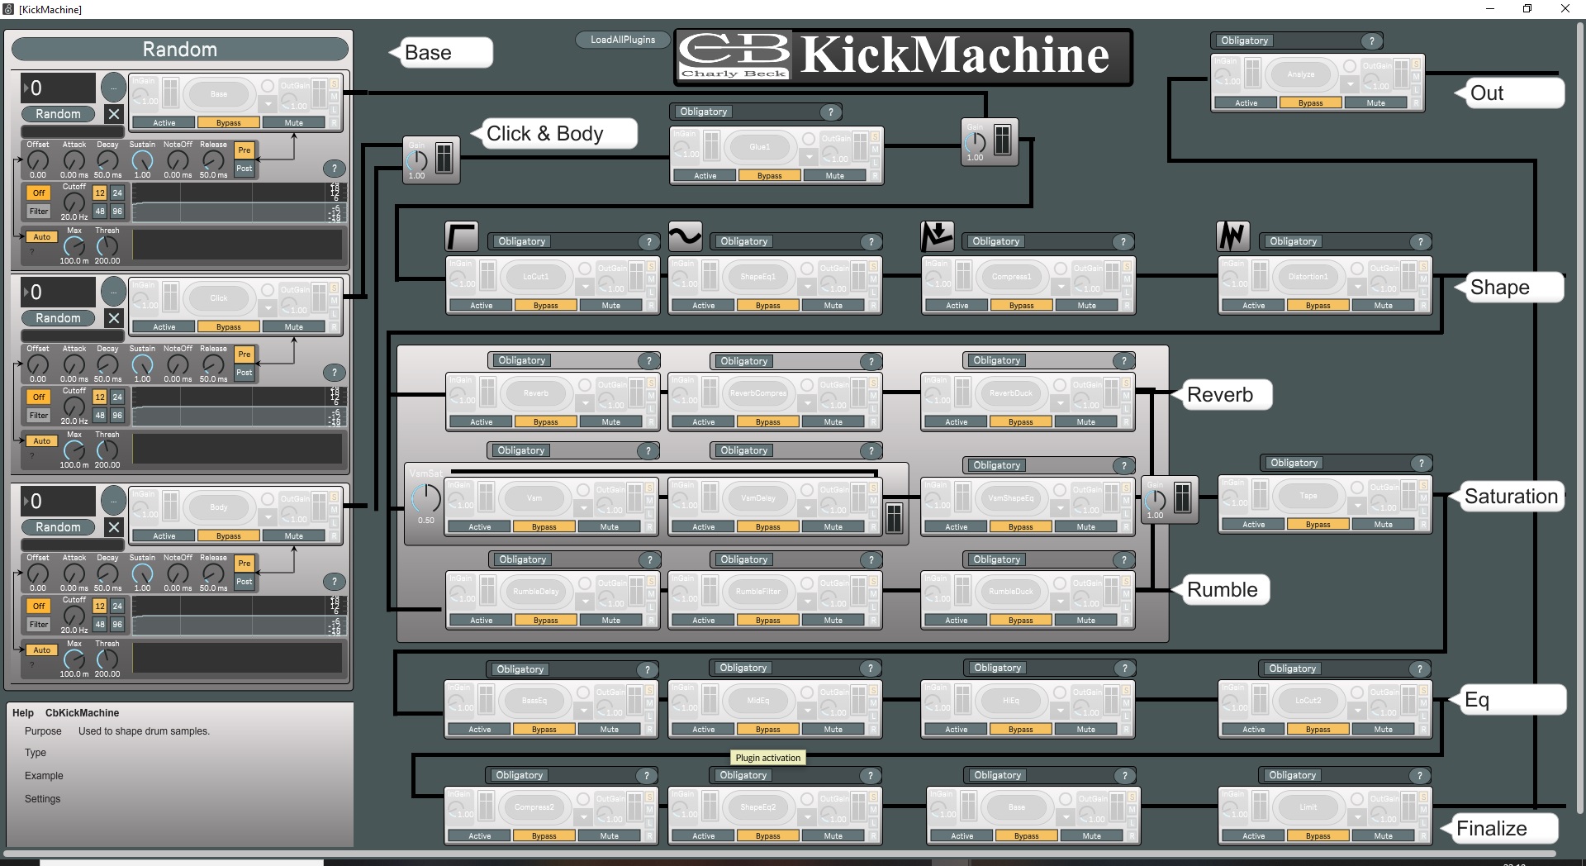Screen dimensions: 1586x866
Task: Click the large Random button at top
Action: coord(179,50)
